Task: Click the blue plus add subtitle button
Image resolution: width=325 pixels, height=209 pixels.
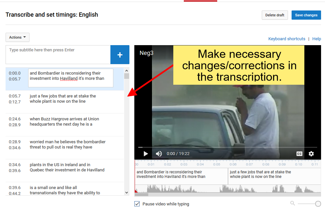Action: tap(120, 55)
